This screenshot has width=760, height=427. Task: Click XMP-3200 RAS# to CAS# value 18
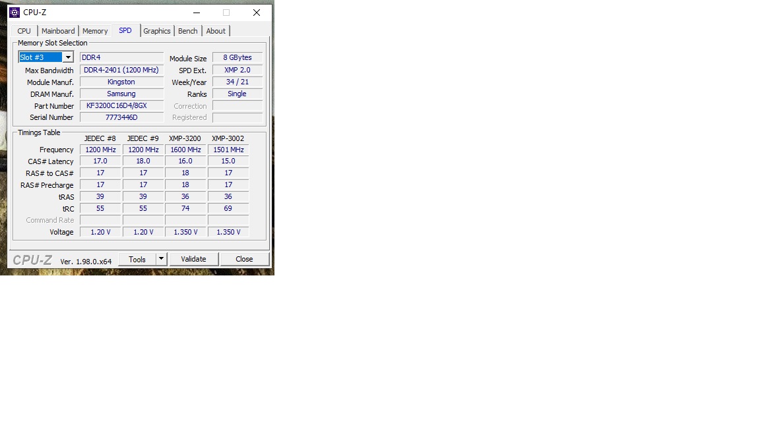185,173
